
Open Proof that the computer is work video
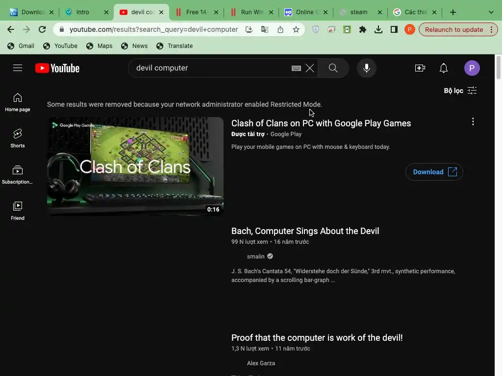click(x=317, y=338)
